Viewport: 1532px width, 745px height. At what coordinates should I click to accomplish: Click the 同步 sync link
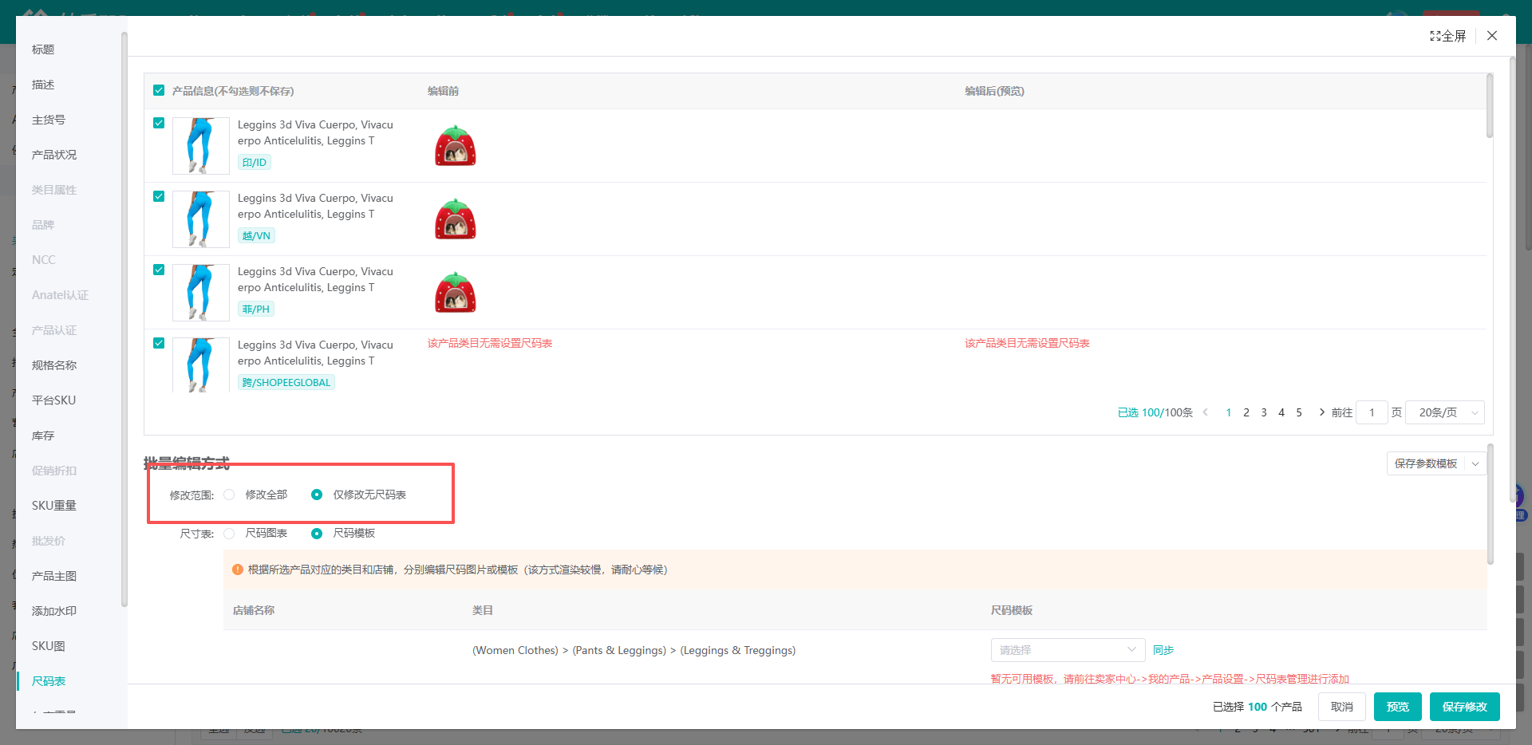pyautogui.click(x=1163, y=650)
